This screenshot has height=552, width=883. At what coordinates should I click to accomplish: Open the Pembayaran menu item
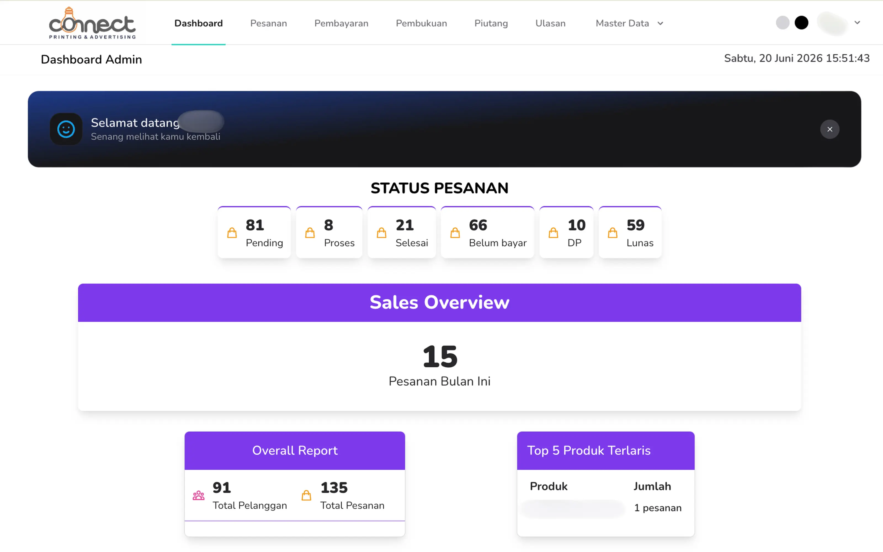click(x=341, y=23)
